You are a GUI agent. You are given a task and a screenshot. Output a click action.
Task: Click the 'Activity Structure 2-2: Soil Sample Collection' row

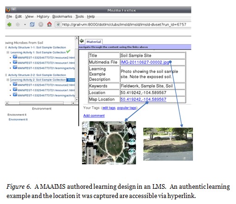tap(37, 75)
